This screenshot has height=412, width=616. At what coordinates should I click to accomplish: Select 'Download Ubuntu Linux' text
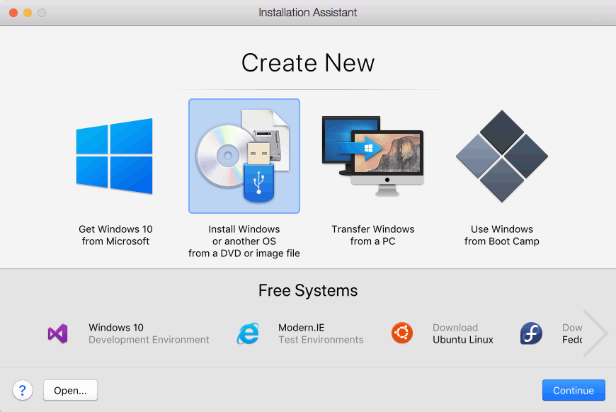click(x=463, y=333)
